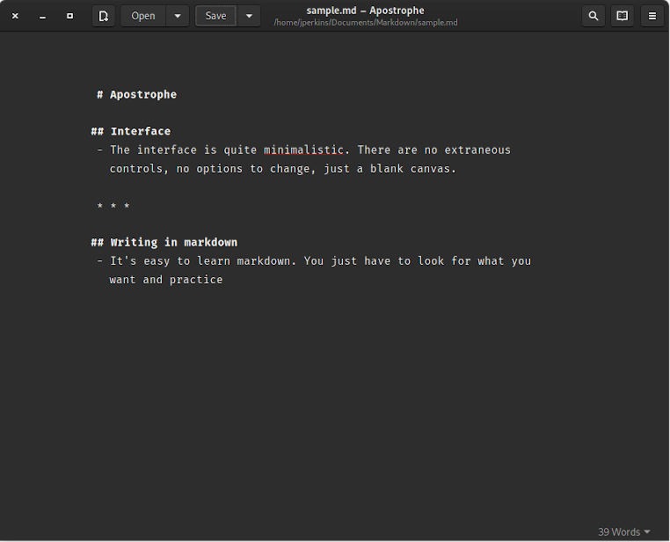670x542 pixels.
Task: Click the "* * *" horizontal rule line
Action: [x=113, y=207]
